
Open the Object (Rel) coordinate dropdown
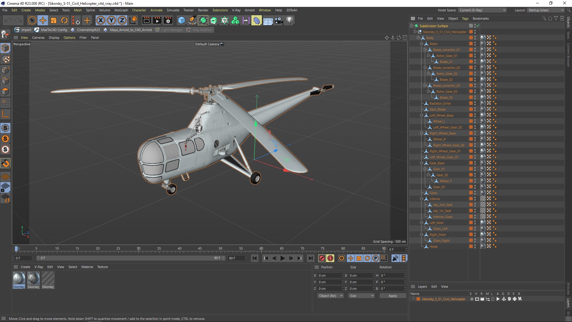tap(330, 296)
